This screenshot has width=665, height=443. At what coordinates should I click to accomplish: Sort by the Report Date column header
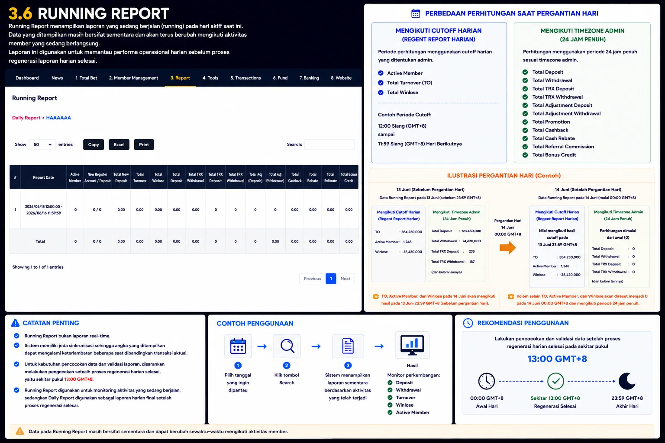(x=44, y=177)
